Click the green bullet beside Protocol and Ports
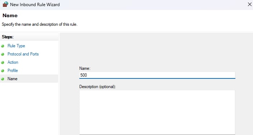 [x=3, y=54]
